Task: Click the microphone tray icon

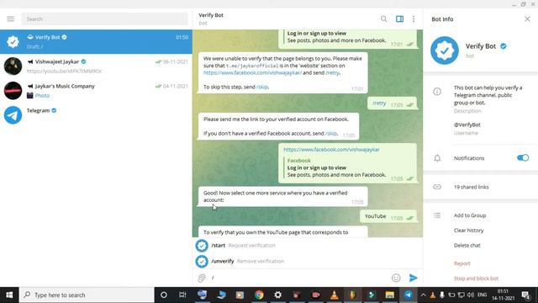Action: click(x=442, y=295)
